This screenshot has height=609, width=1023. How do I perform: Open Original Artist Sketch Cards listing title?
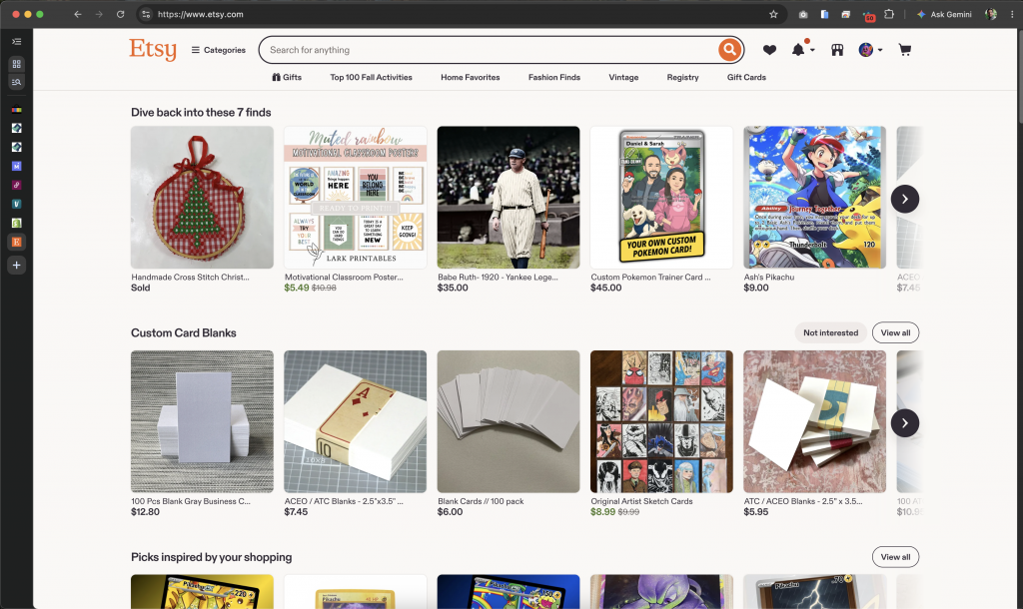[x=641, y=501]
